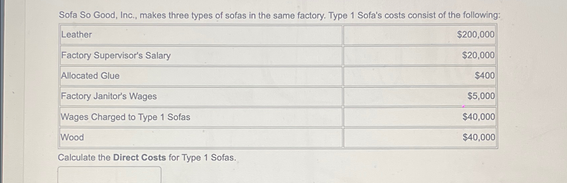Click $40,000 in the Wages Charged row
Image resolution: width=567 pixels, height=183 pixels.
pos(479,117)
